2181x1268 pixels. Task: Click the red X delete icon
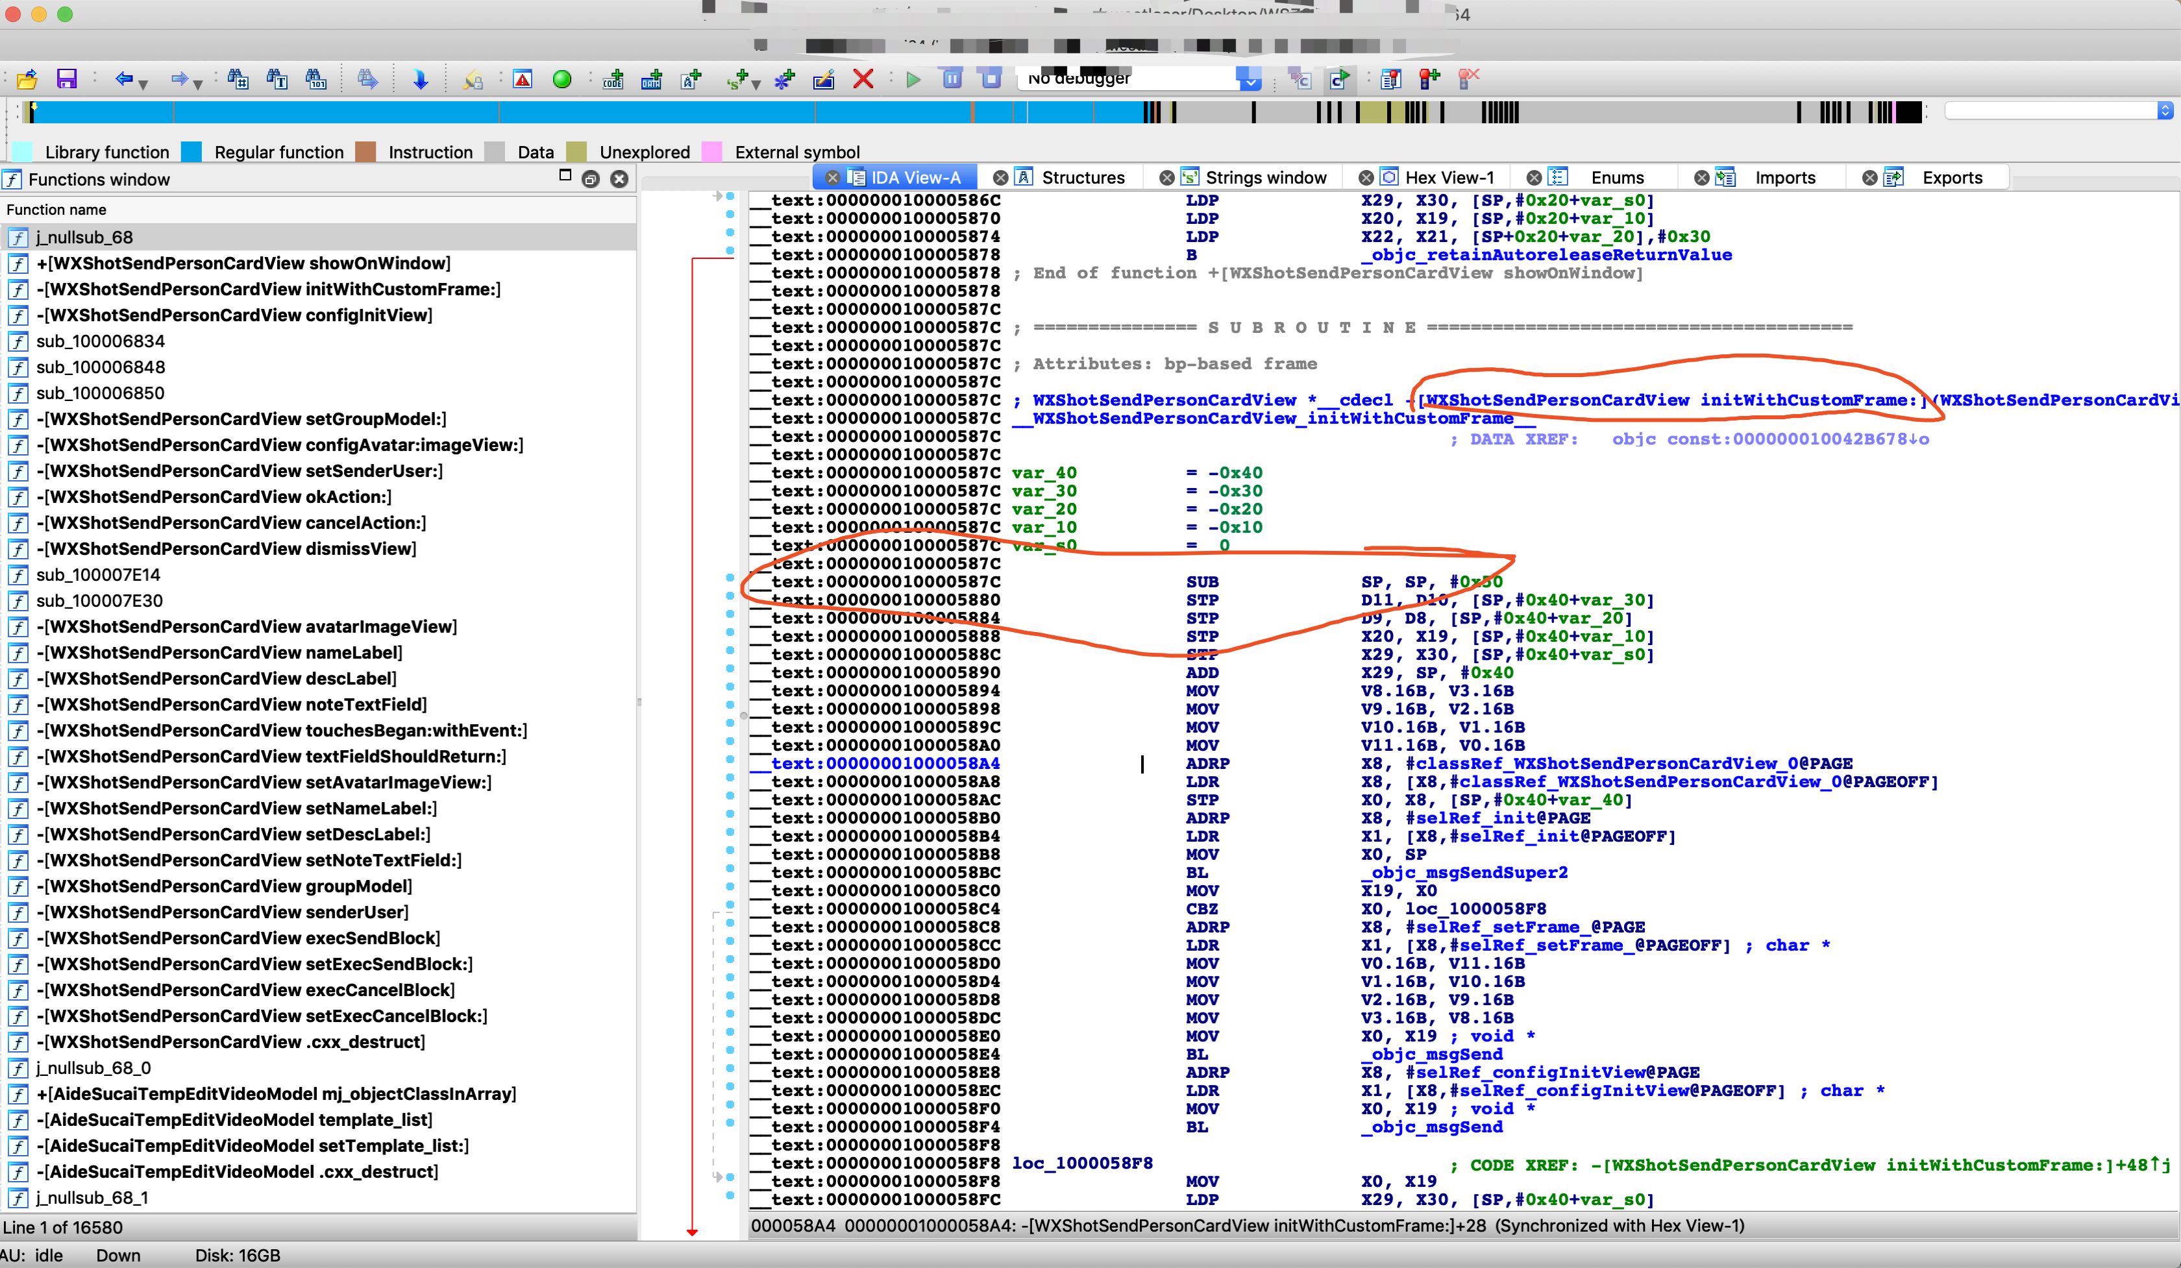pyautogui.click(x=863, y=80)
